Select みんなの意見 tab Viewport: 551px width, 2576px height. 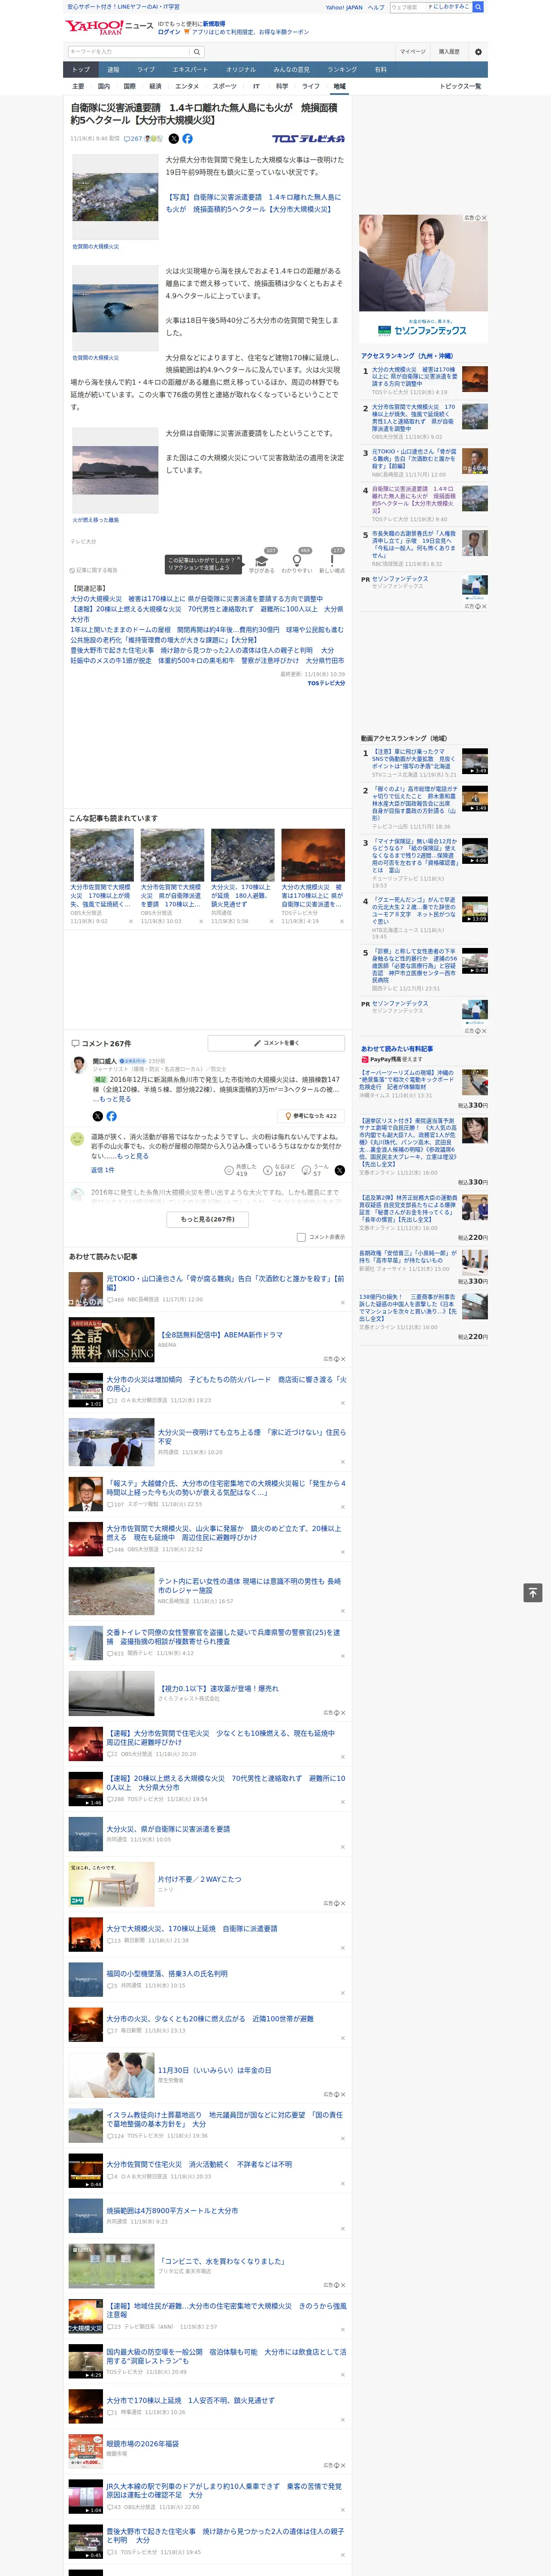click(291, 69)
